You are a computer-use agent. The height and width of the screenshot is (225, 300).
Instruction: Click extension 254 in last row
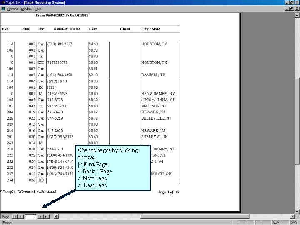(10, 180)
